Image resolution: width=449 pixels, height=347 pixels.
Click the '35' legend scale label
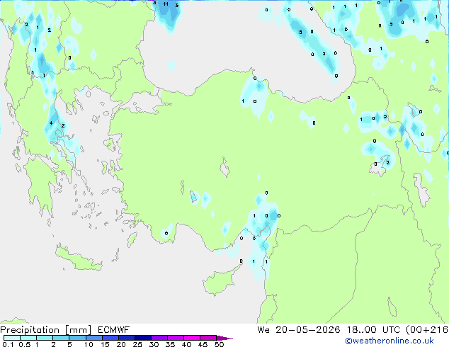[x=170, y=344]
